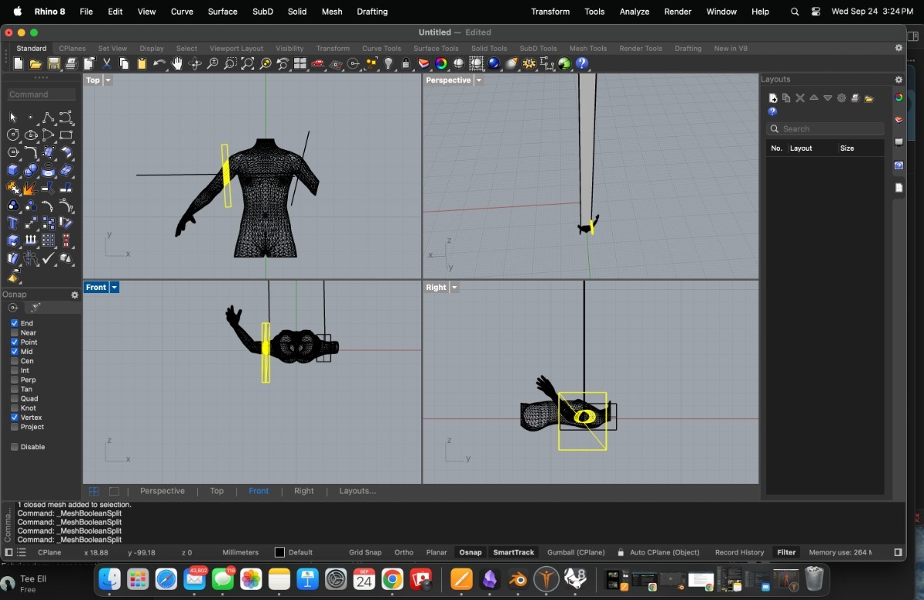Open the Perspective viewport dropdown arrow
924x600 pixels.
pos(479,80)
